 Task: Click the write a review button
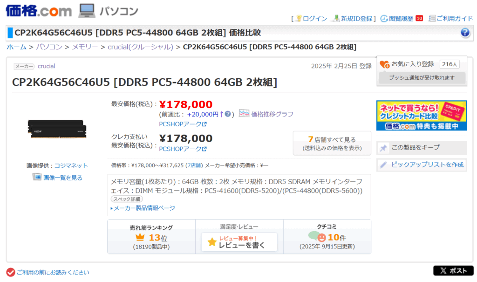coord(239,242)
